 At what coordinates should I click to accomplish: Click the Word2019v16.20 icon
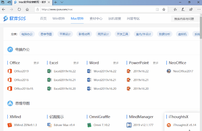coord(89,88)
